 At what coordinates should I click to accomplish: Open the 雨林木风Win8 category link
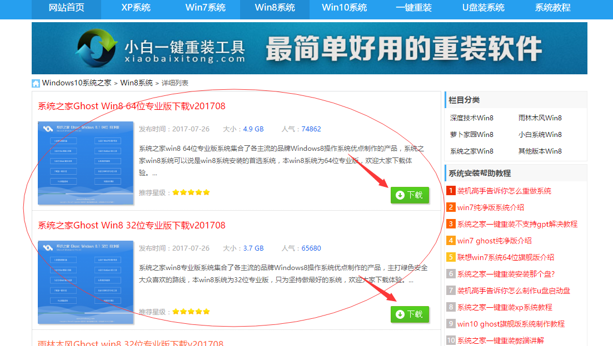[539, 118]
